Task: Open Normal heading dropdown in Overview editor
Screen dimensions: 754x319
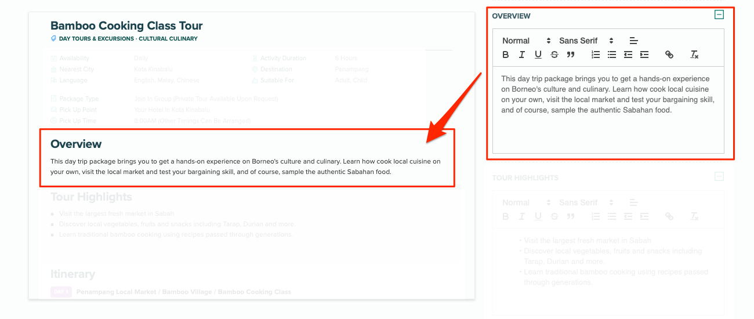Action: pos(526,41)
